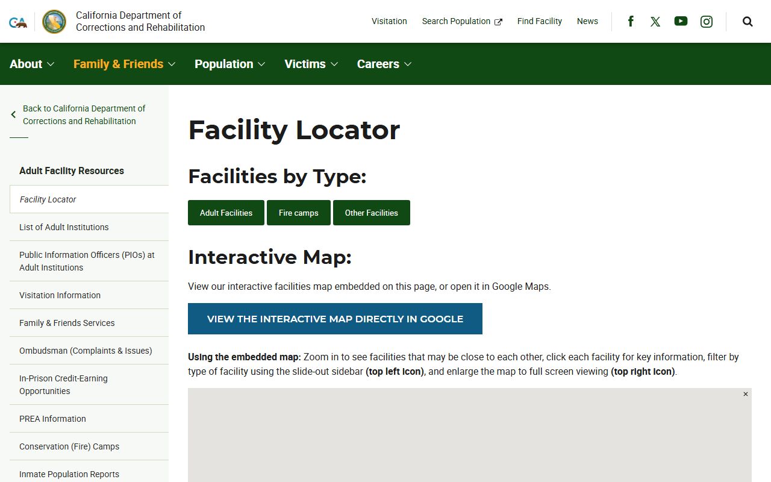This screenshot has width=771, height=482.
Task: Go back to California Department of Corrections
Action: 84,114
